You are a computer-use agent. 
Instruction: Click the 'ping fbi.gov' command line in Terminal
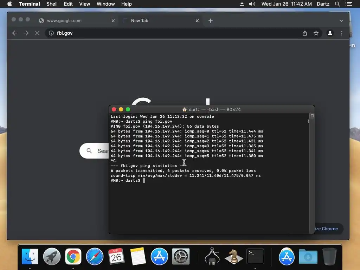click(x=141, y=121)
